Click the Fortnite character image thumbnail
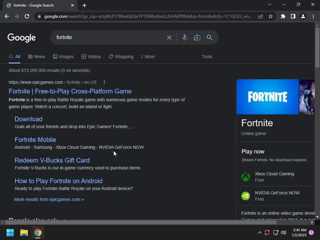320x240 pixels. [307, 97]
